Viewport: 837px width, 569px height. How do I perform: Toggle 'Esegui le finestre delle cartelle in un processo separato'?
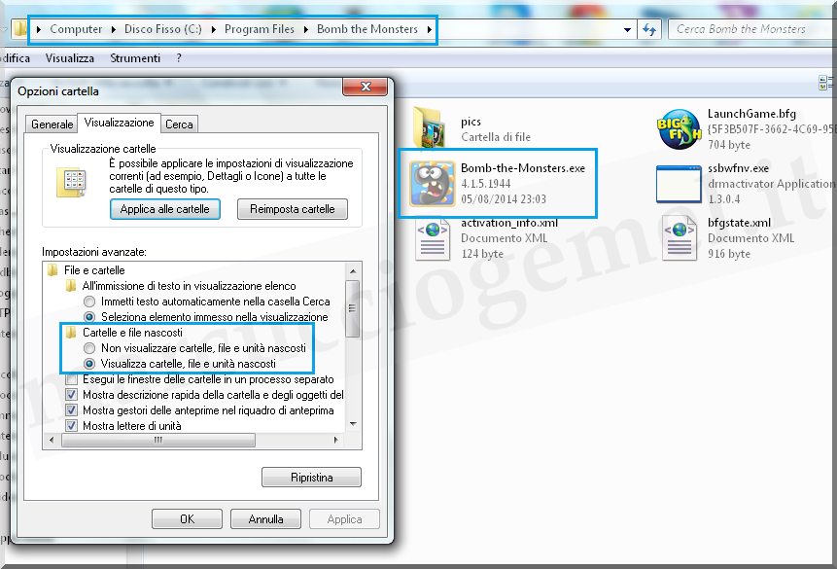tap(71, 380)
